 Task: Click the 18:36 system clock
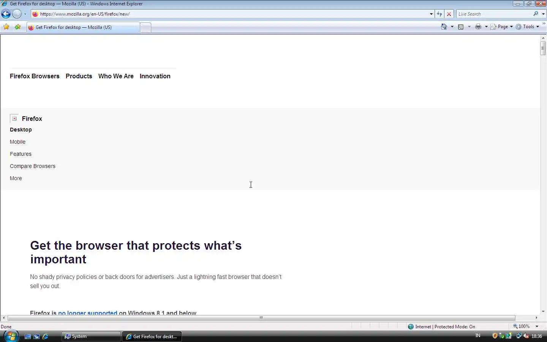click(537, 336)
